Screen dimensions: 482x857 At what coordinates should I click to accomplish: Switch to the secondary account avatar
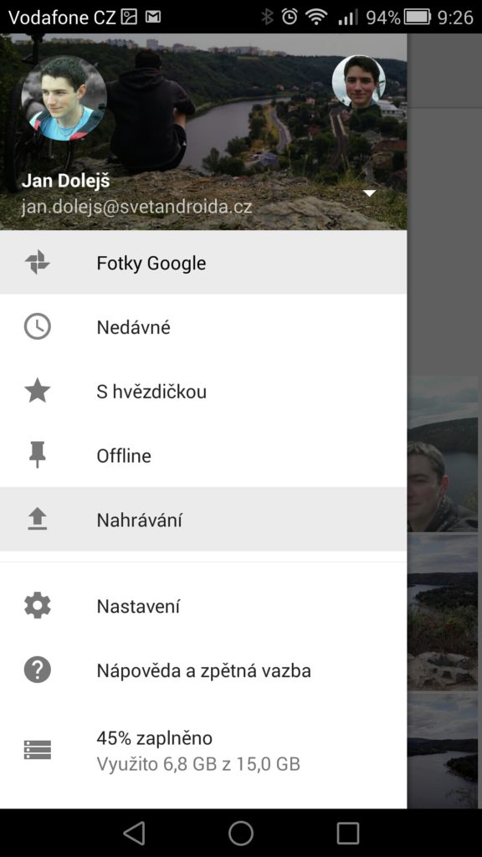click(x=358, y=81)
